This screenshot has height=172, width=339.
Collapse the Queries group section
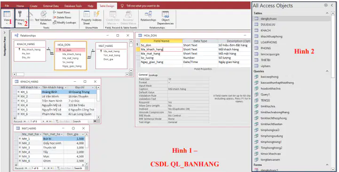tap(327, 71)
